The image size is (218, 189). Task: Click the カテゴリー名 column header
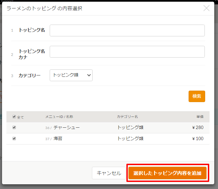pyautogui.click(x=127, y=117)
